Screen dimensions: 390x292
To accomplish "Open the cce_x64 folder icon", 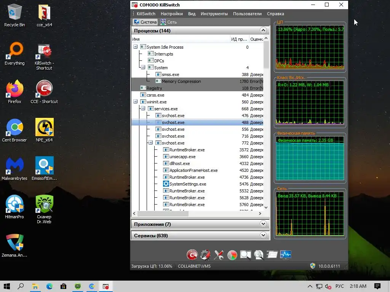I will (44, 16).
